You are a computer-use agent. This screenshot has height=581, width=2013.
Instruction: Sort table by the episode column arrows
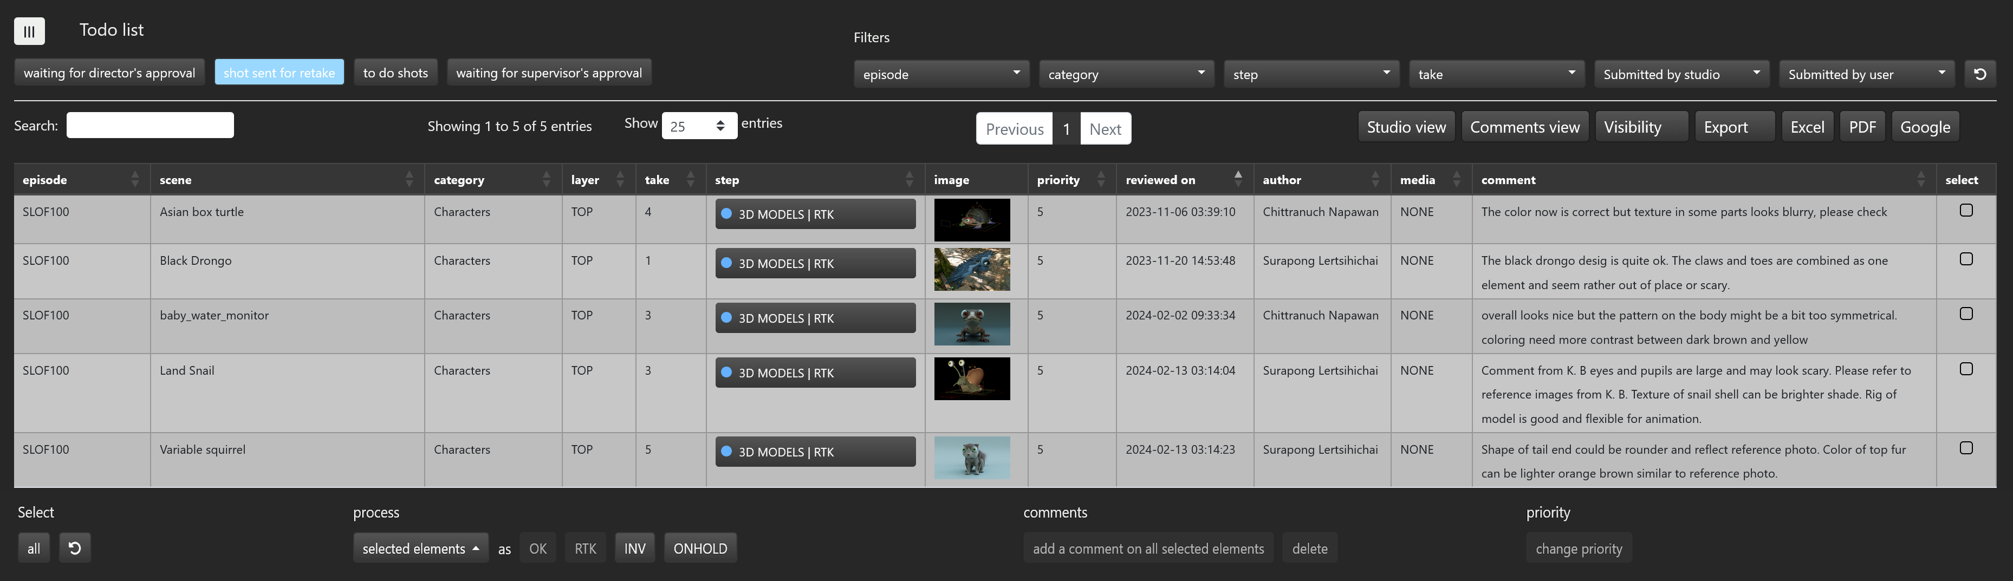[134, 180]
